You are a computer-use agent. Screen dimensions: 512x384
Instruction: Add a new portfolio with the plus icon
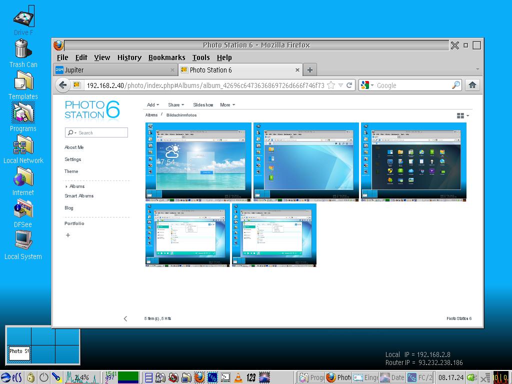click(x=68, y=235)
